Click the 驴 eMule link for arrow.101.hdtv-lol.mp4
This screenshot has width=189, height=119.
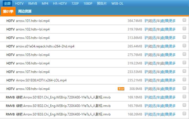point(146,21)
